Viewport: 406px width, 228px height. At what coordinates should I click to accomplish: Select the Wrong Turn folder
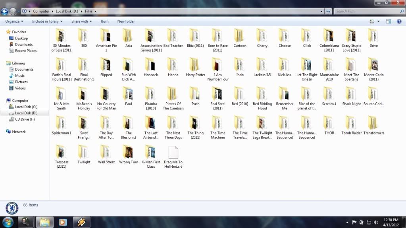pyautogui.click(x=129, y=155)
